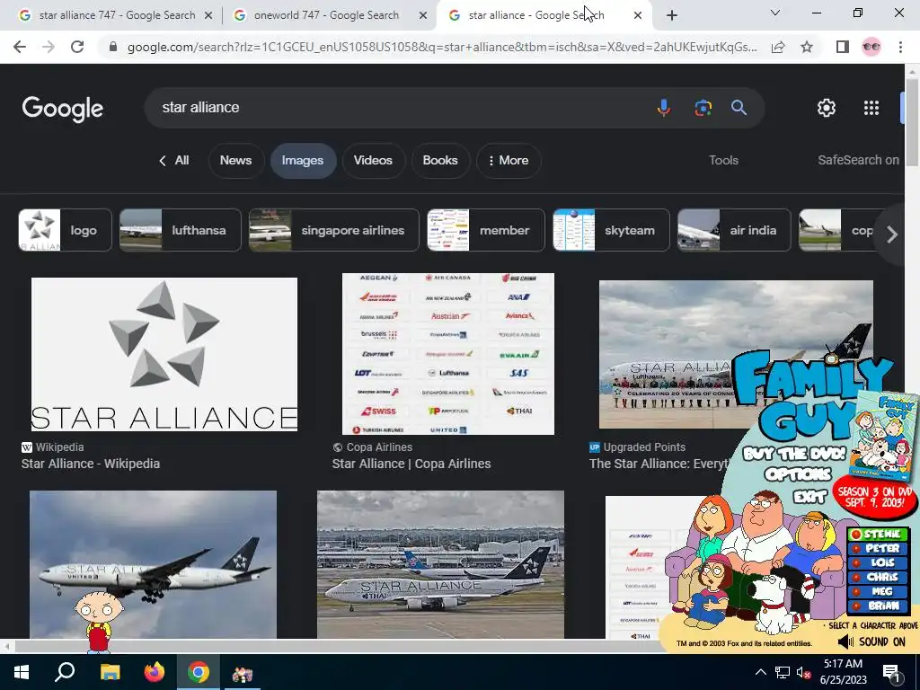The image size is (920, 690).
Task: Open the More search filters dropdown
Action: (509, 160)
